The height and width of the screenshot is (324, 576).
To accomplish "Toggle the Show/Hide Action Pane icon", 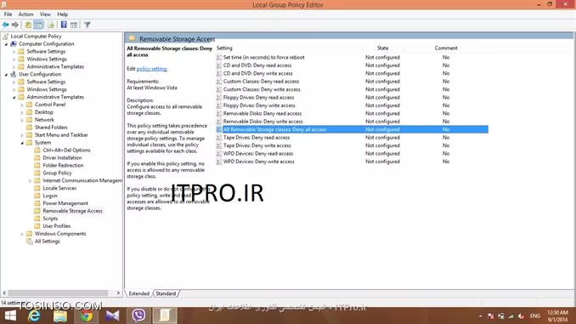I will pos(74,25).
